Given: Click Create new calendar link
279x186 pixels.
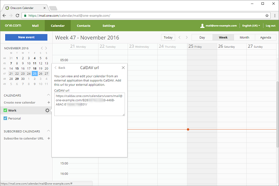Looking at the screenshot, I should point(20,103).
